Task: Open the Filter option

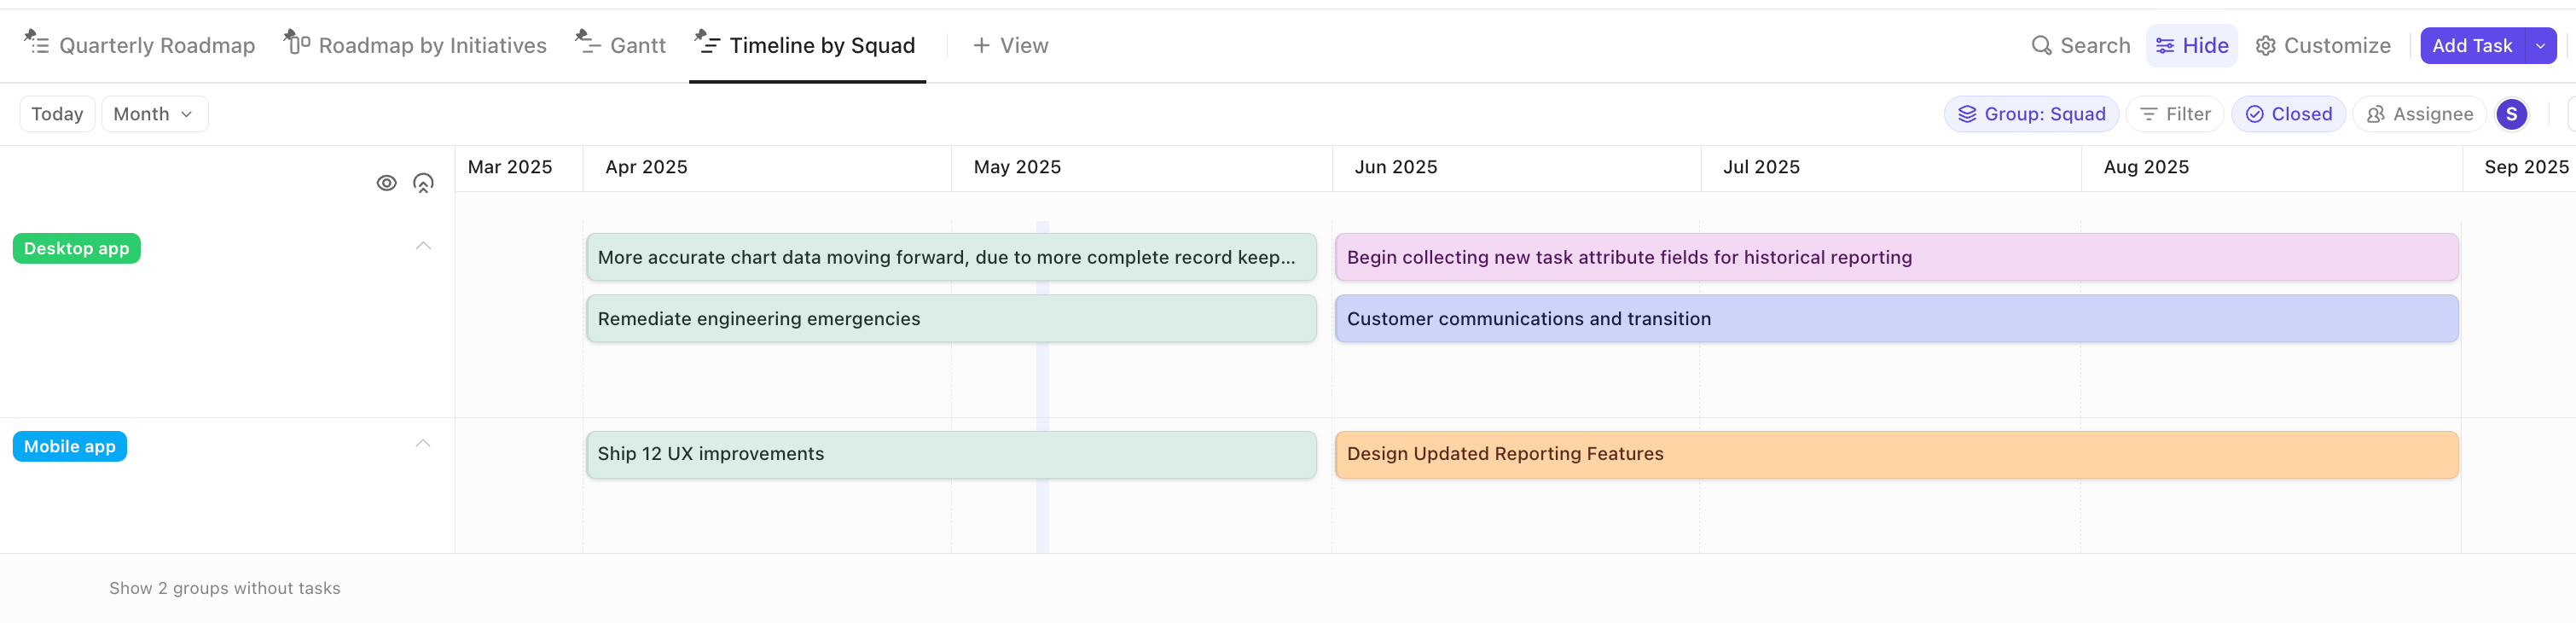Action: (2174, 115)
